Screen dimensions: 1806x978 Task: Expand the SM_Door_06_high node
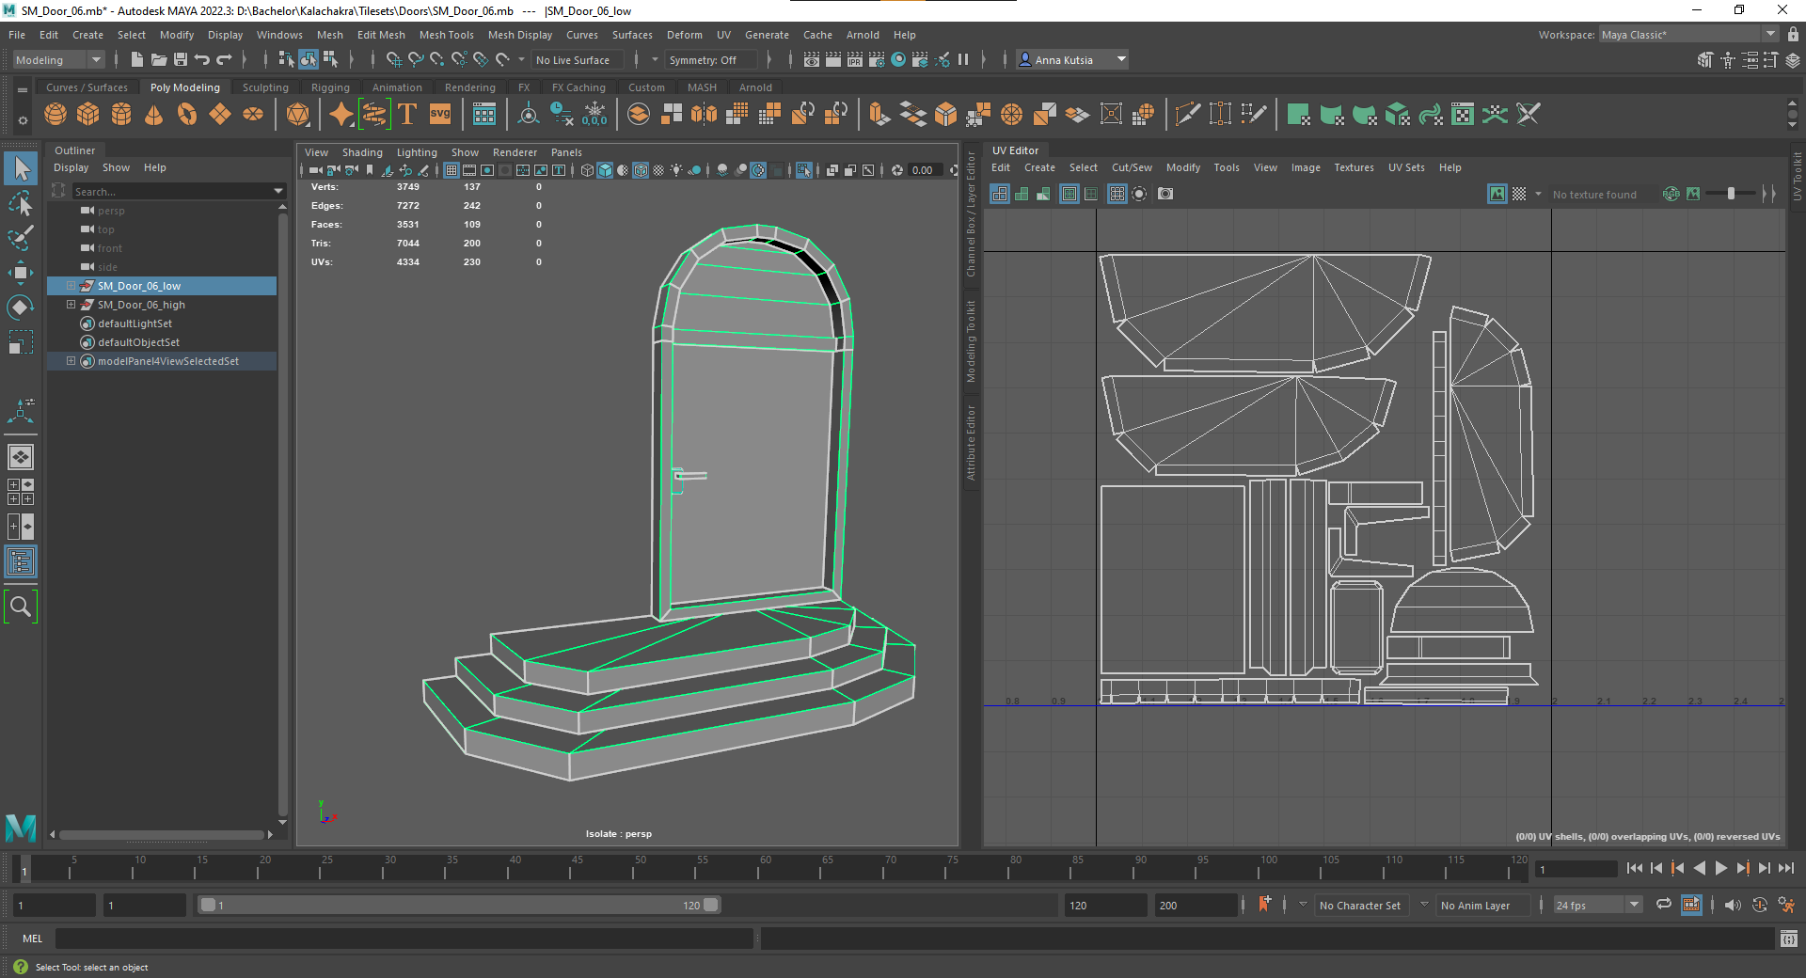(71, 305)
